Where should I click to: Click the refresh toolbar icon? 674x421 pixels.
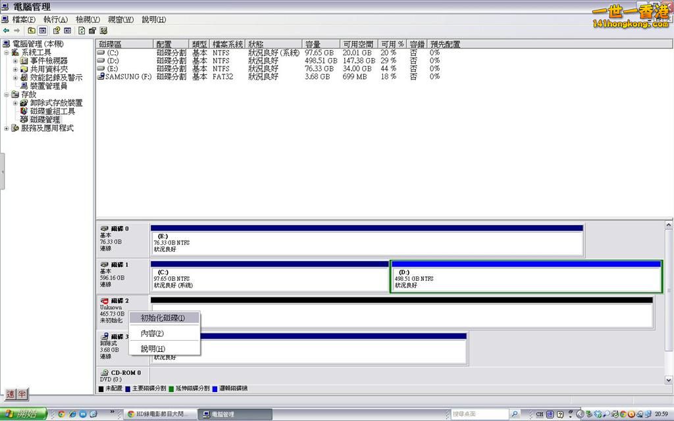click(82, 30)
